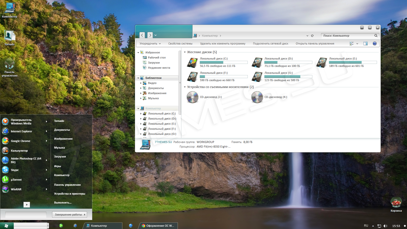
Task: Collapse the Избранное tree section
Action: [138, 53]
